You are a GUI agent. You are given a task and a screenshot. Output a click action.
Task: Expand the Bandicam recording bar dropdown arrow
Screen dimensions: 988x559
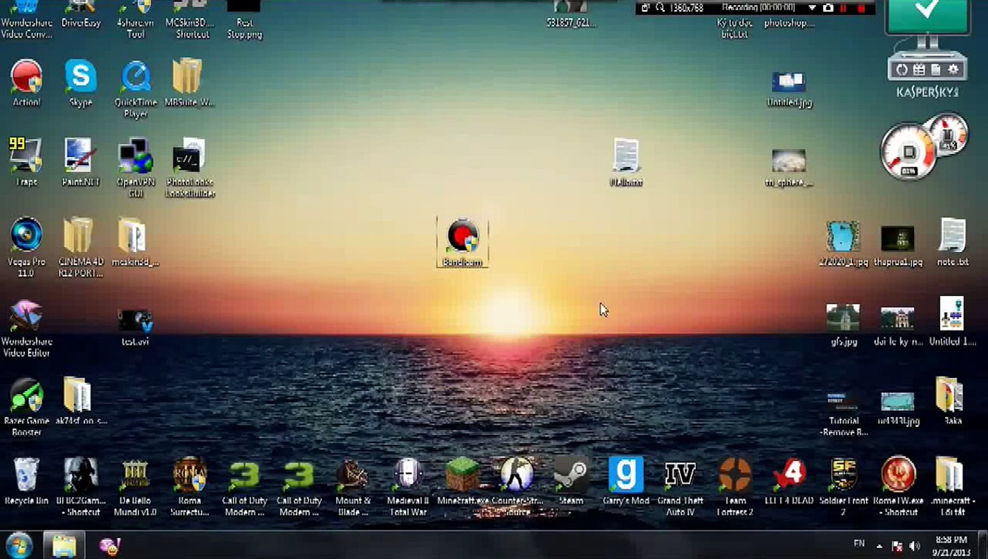coord(812,8)
